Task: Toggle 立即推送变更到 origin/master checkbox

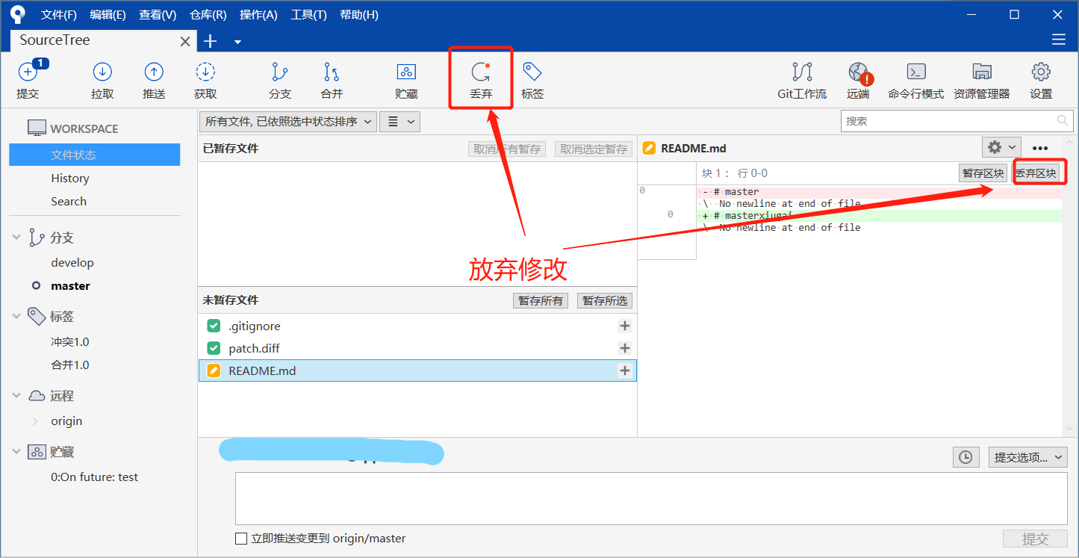Action: pyautogui.click(x=241, y=539)
